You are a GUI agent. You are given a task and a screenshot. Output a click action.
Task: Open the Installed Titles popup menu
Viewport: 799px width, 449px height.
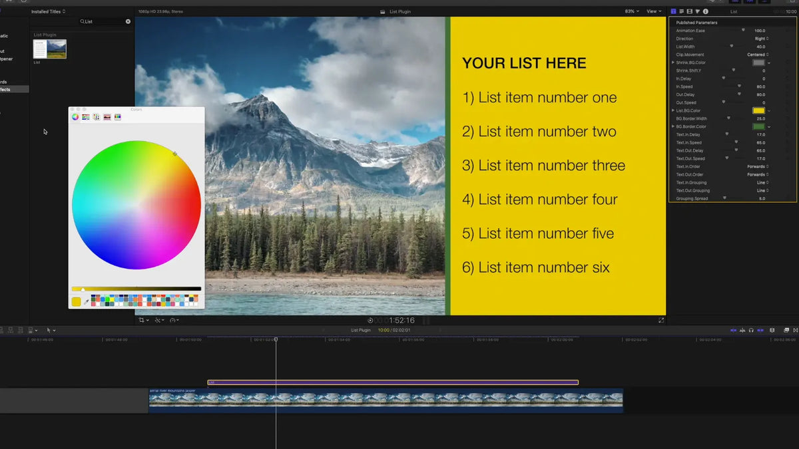pyautogui.click(x=49, y=11)
